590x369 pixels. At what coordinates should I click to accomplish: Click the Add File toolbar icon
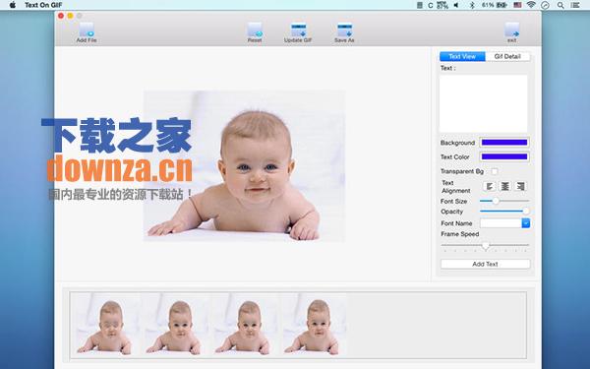coord(87,31)
